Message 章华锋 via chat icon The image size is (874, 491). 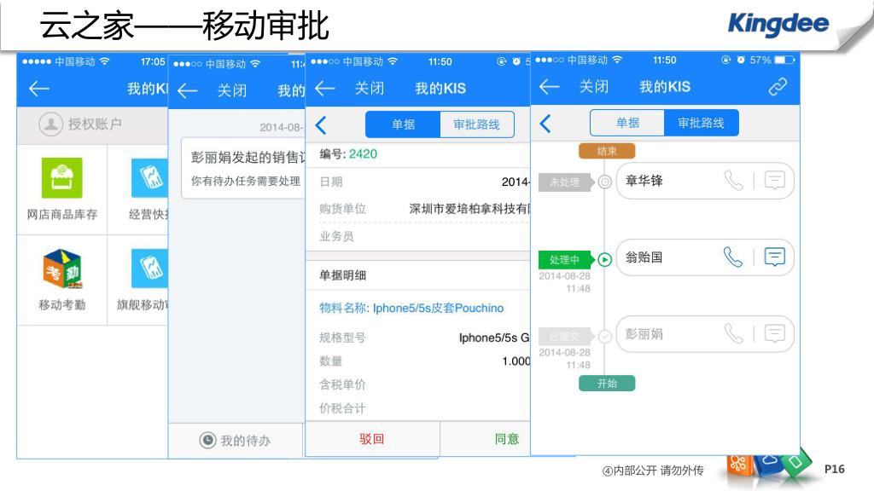pos(775,181)
